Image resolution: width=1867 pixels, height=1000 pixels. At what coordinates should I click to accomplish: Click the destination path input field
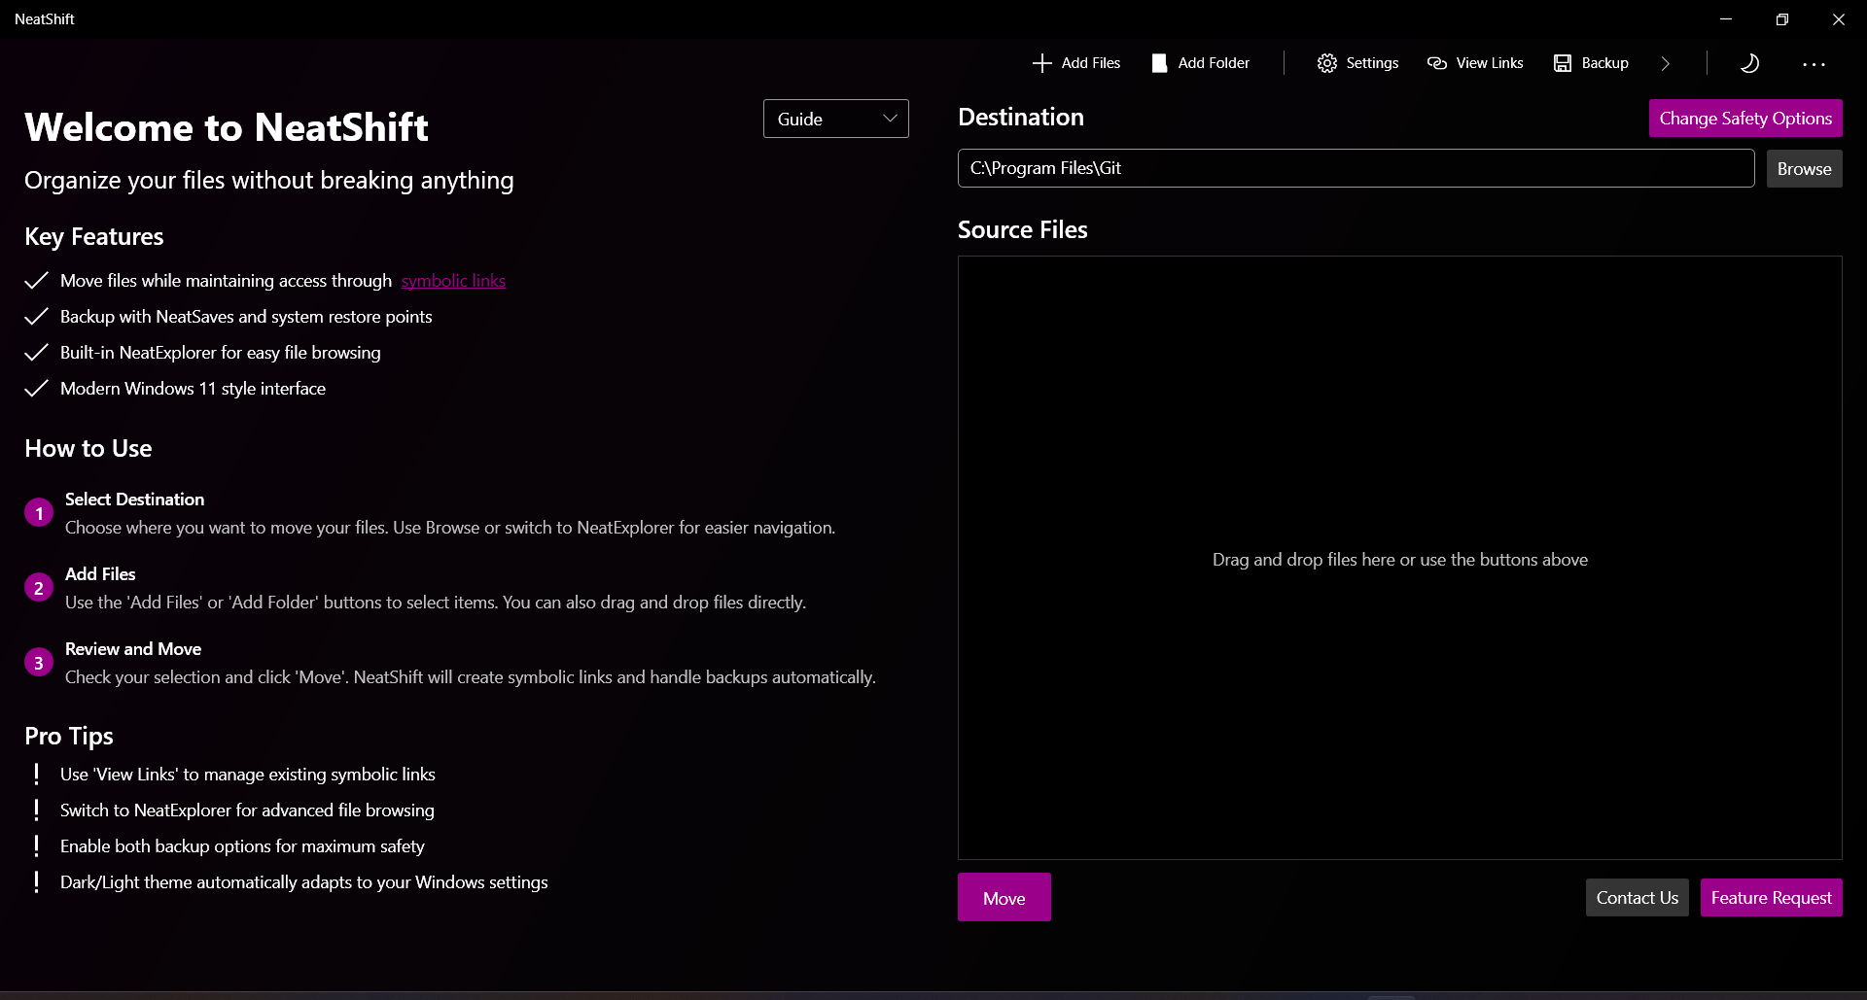[1356, 168]
